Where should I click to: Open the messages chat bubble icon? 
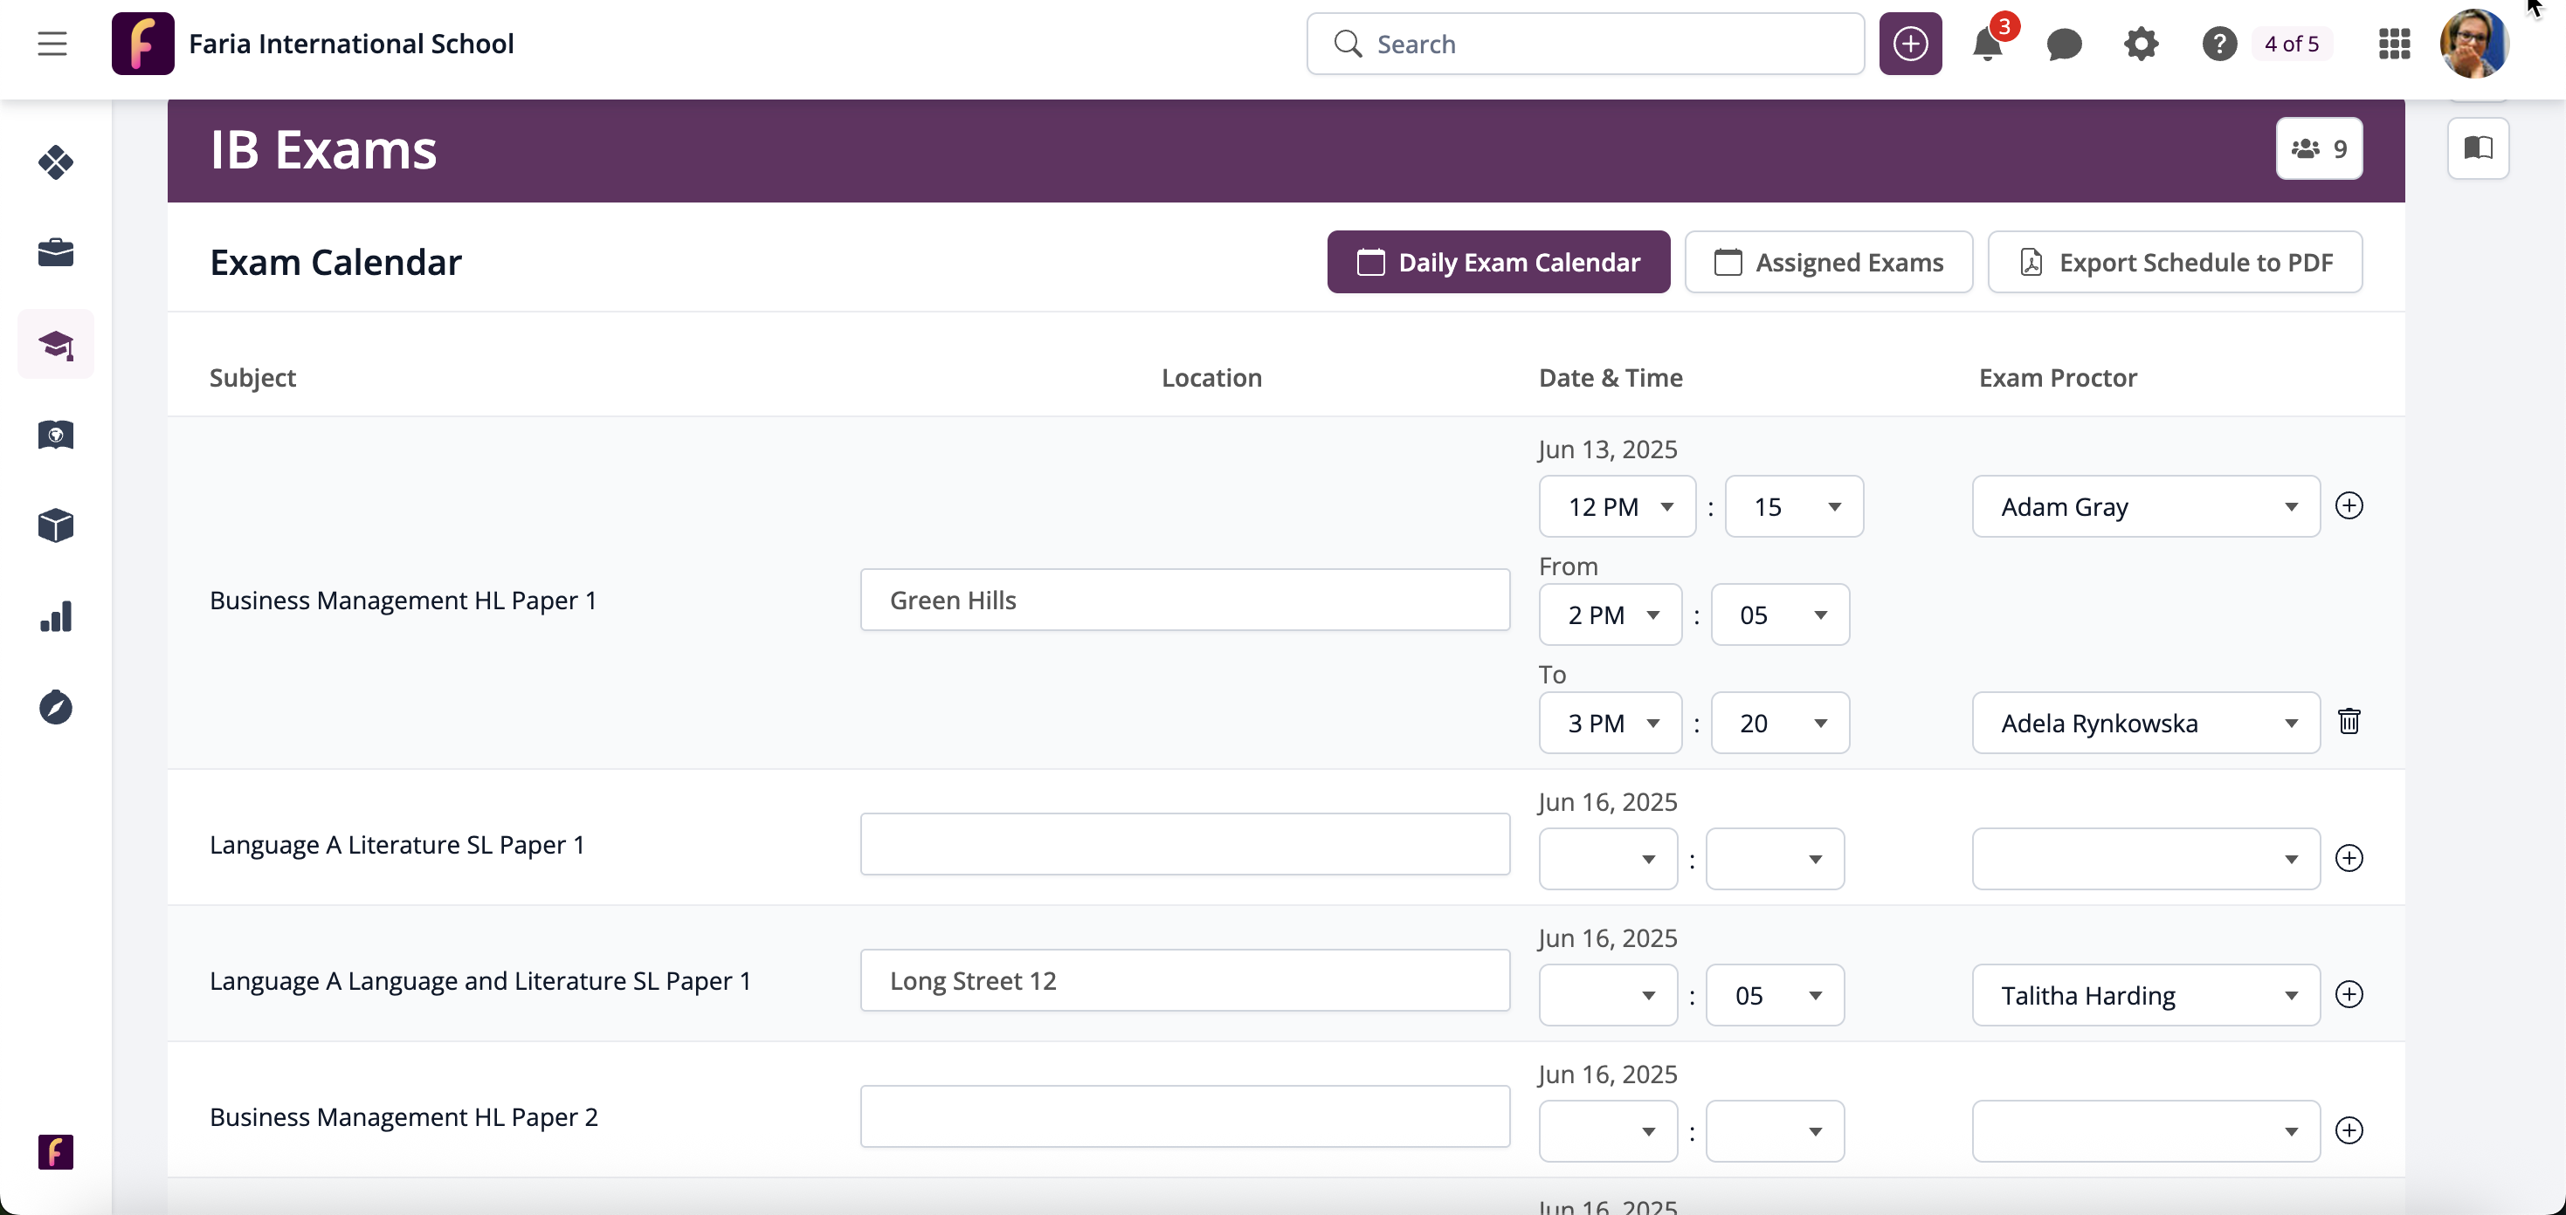click(x=2063, y=44)
